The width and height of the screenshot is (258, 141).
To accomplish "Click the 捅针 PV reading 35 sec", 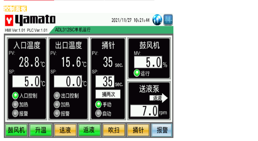I will 108,62.
